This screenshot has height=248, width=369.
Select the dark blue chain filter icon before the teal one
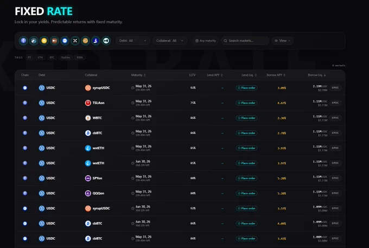[x=96, y=41]
